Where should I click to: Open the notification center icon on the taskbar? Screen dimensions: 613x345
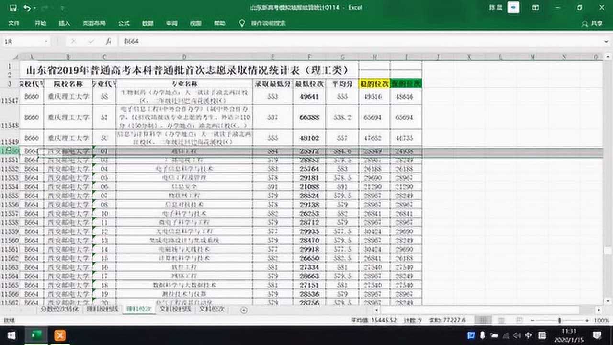coord(597,335)
